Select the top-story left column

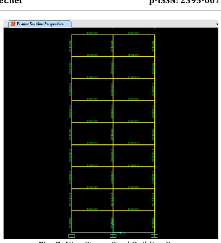(x=72, y=46)
